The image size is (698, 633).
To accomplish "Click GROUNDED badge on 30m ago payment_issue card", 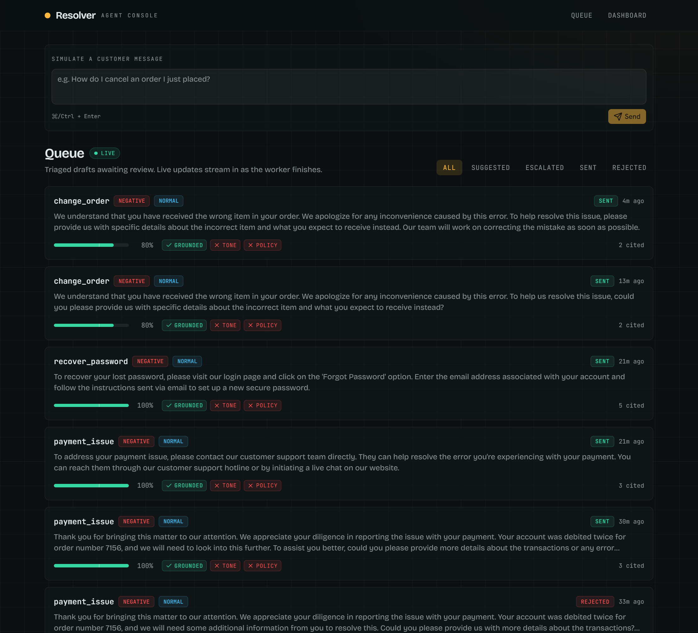I will tap(184, 566).
